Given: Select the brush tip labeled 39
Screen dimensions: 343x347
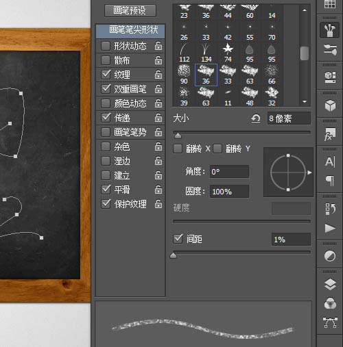Looking at the screenshot, I should tap(184, 97).
